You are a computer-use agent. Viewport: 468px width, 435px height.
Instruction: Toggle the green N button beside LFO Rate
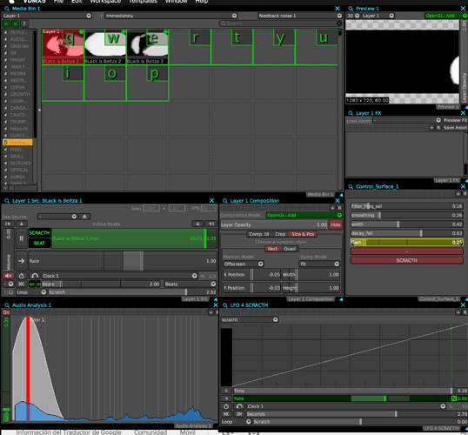click(x=454, y=398)
